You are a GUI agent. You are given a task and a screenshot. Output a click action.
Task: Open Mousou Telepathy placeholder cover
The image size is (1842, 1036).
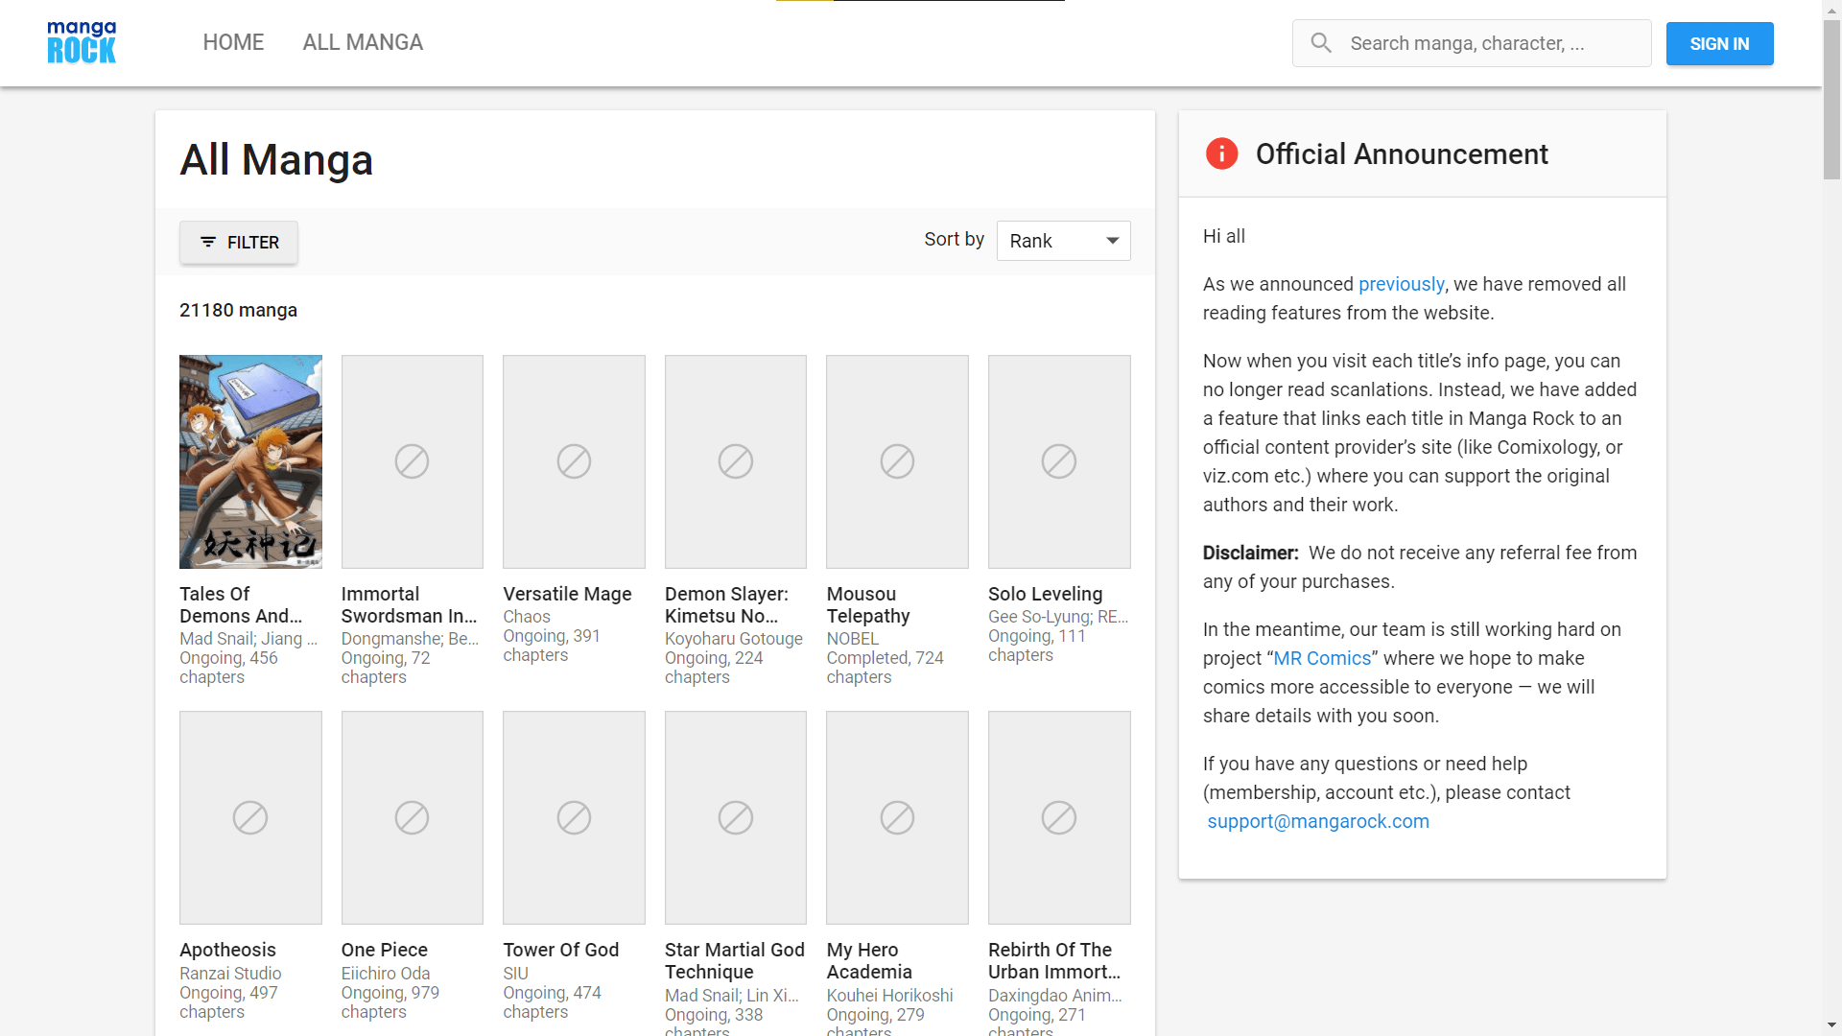click(897, 461)
